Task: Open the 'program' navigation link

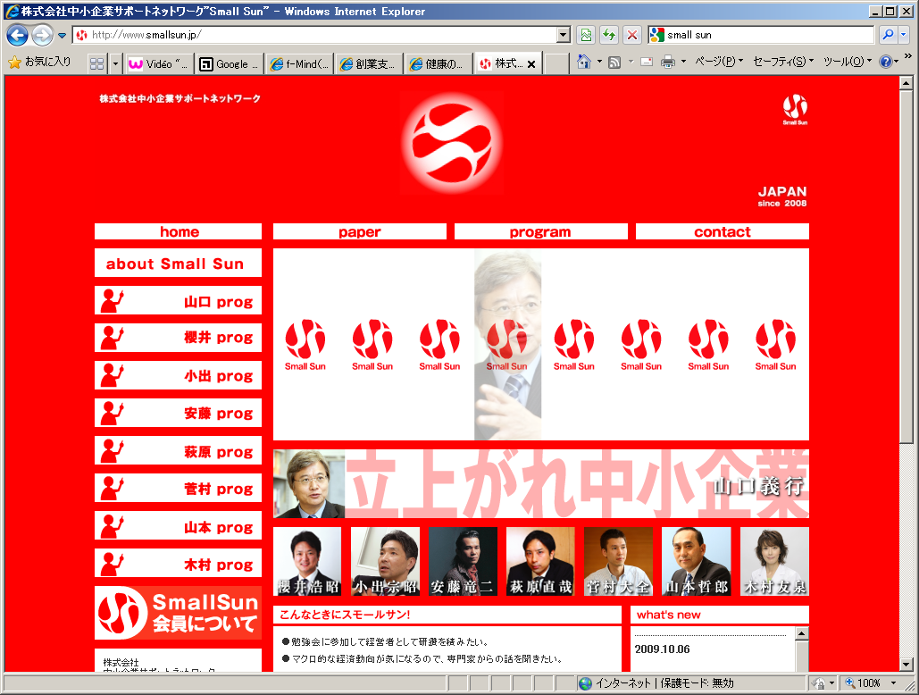Action: pyautogui.click(x=540, y=232)
